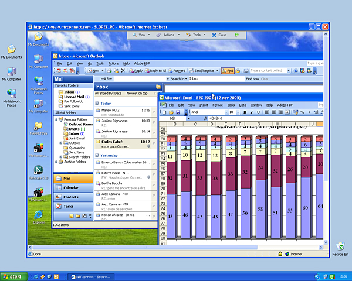352x281 pixels.
Task: Click the New mail message button
Action: [92, 71]
